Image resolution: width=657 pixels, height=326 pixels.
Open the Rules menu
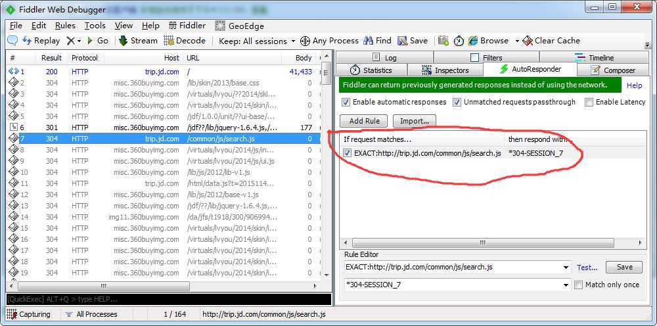(x=65, y=26)
